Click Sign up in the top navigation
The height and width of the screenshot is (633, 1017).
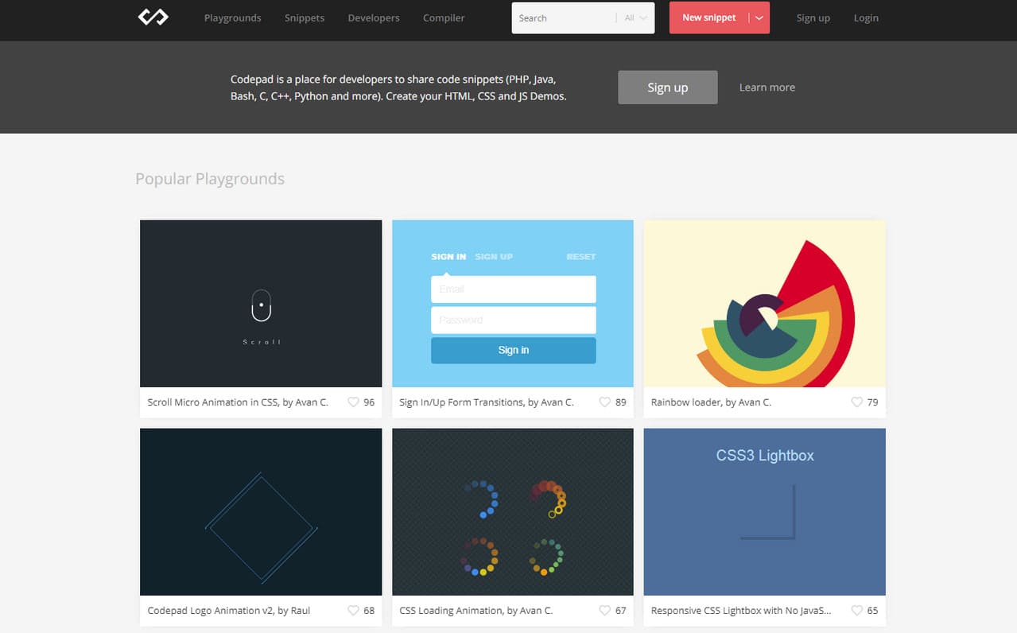(x=813, y=17)
